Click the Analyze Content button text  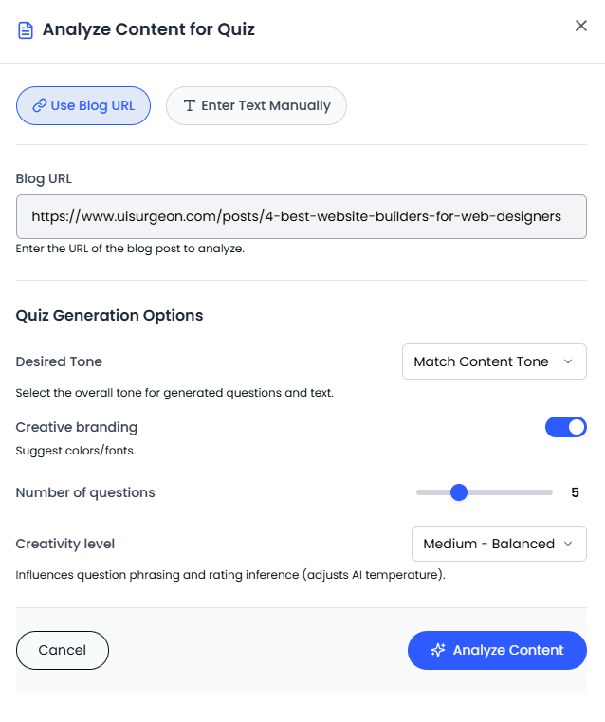pyautogui.click(x=508, y=650)
